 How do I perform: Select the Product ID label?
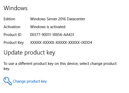click(12, 35)
